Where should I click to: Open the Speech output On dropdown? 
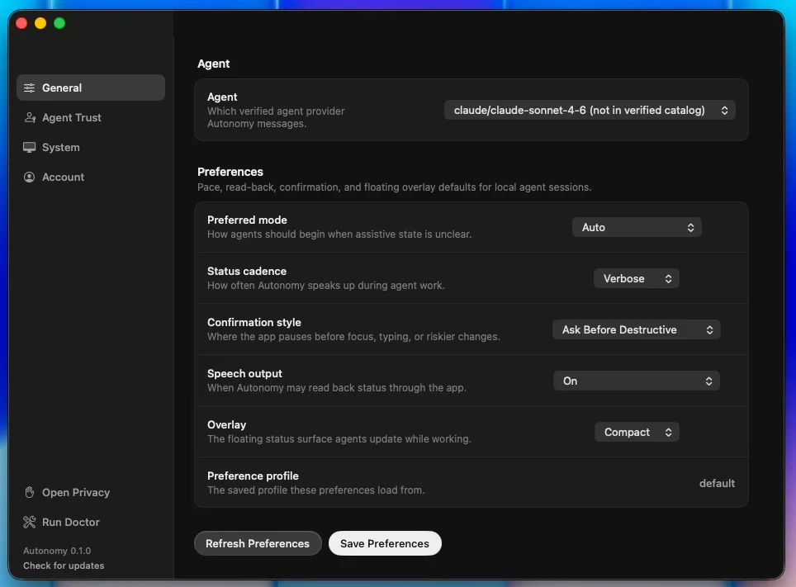636,381
